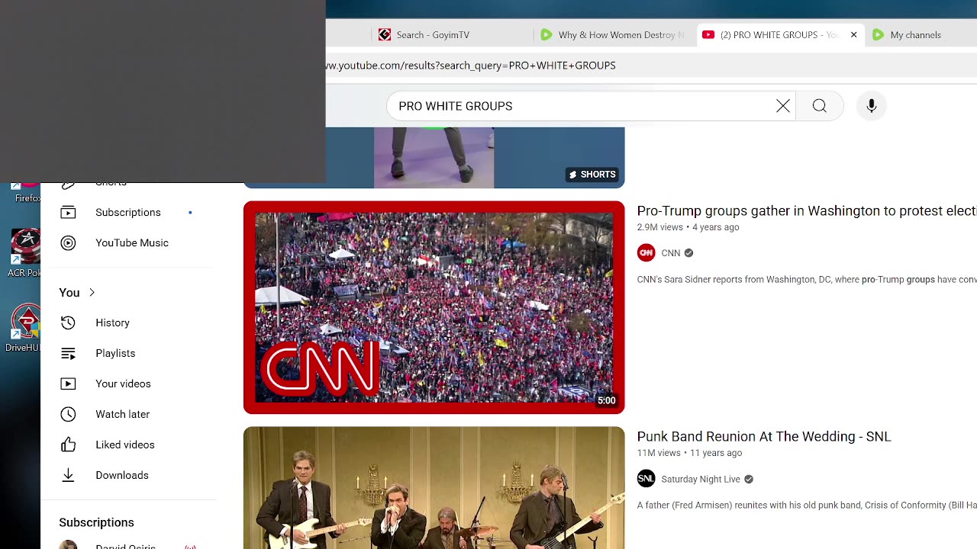Open the SNL punk band thumbnail
977x549 pixels.
point(434,488)
